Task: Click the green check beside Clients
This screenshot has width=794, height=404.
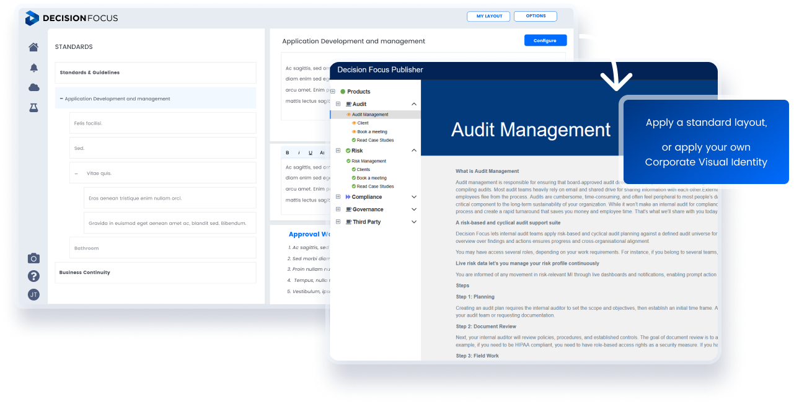Action: [x=354, y=169]
